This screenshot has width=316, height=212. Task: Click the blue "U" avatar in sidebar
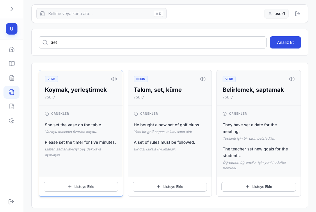pyautogui.click(x=12, y=29)
